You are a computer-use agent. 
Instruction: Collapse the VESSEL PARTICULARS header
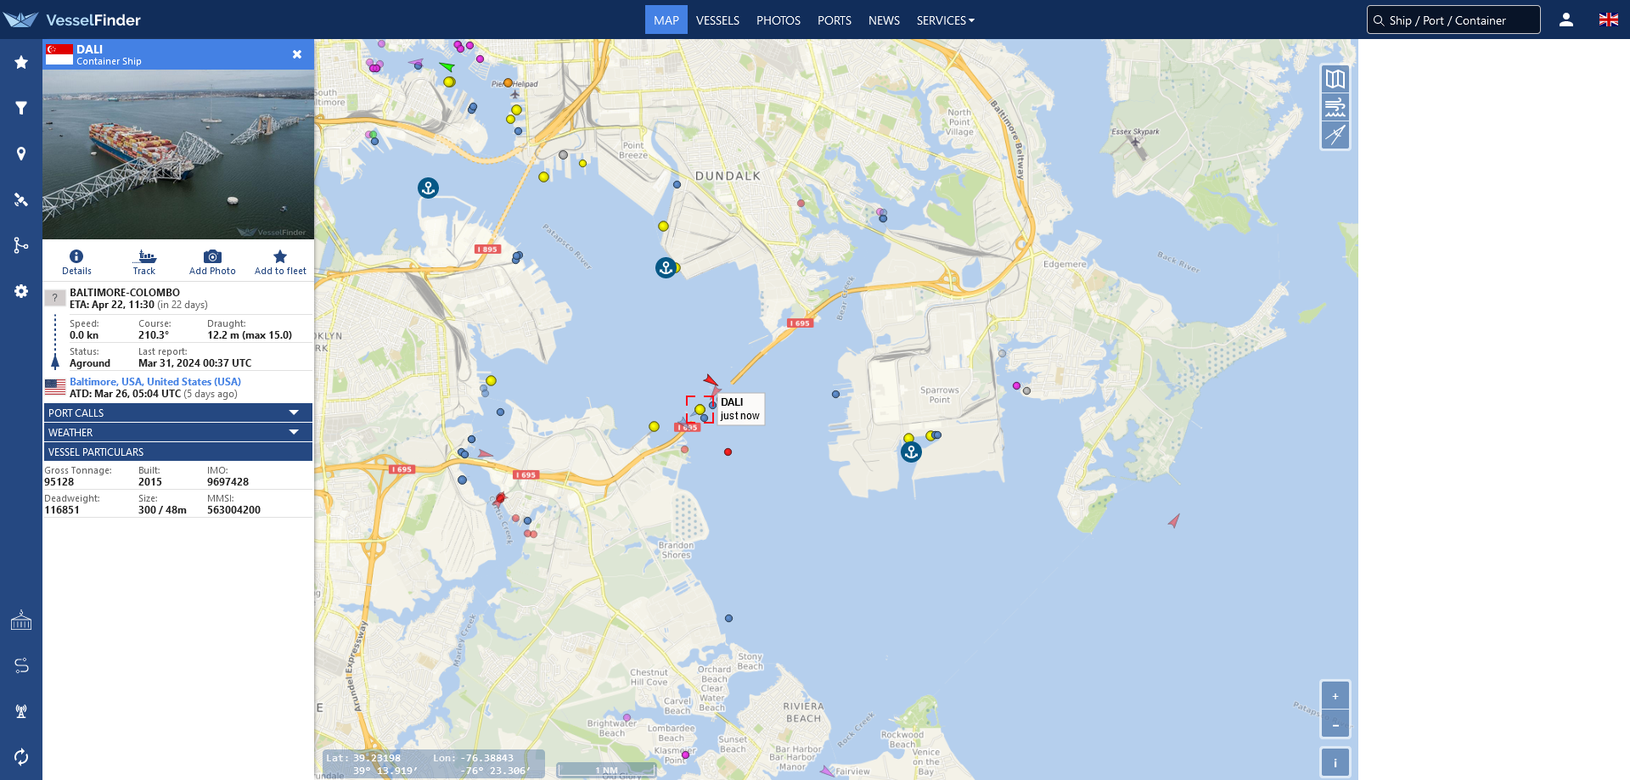coord(178,452)
